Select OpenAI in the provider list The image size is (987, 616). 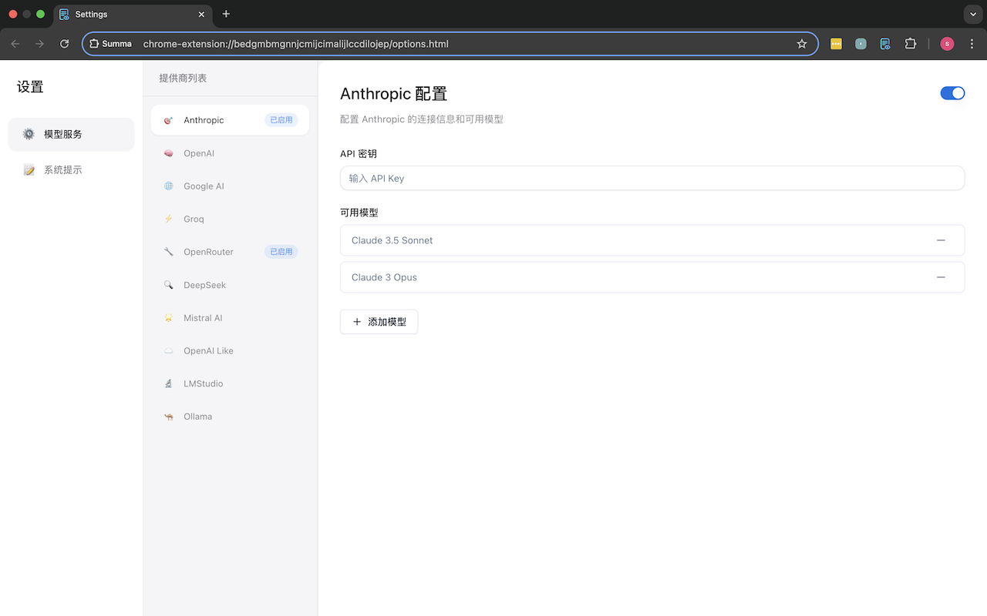230,153
